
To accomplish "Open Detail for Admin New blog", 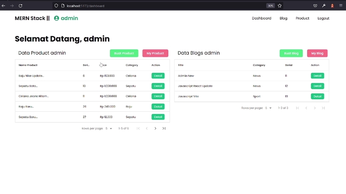I will coord(317,76).
